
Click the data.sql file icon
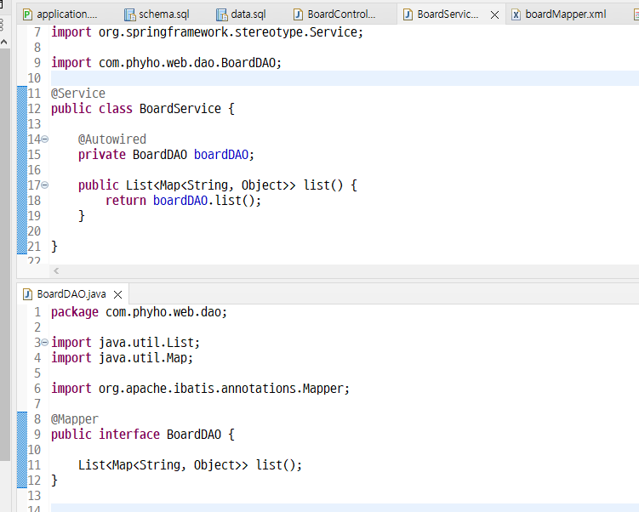[222, 15]
